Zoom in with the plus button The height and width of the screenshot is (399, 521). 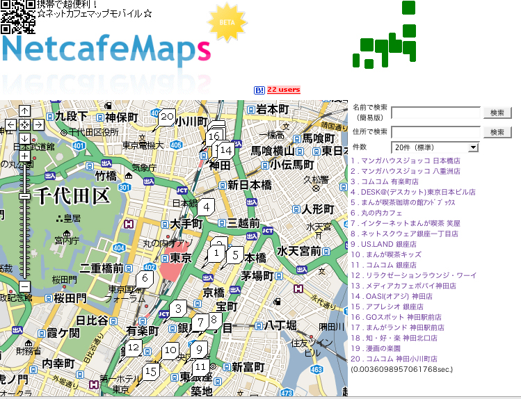24,156
